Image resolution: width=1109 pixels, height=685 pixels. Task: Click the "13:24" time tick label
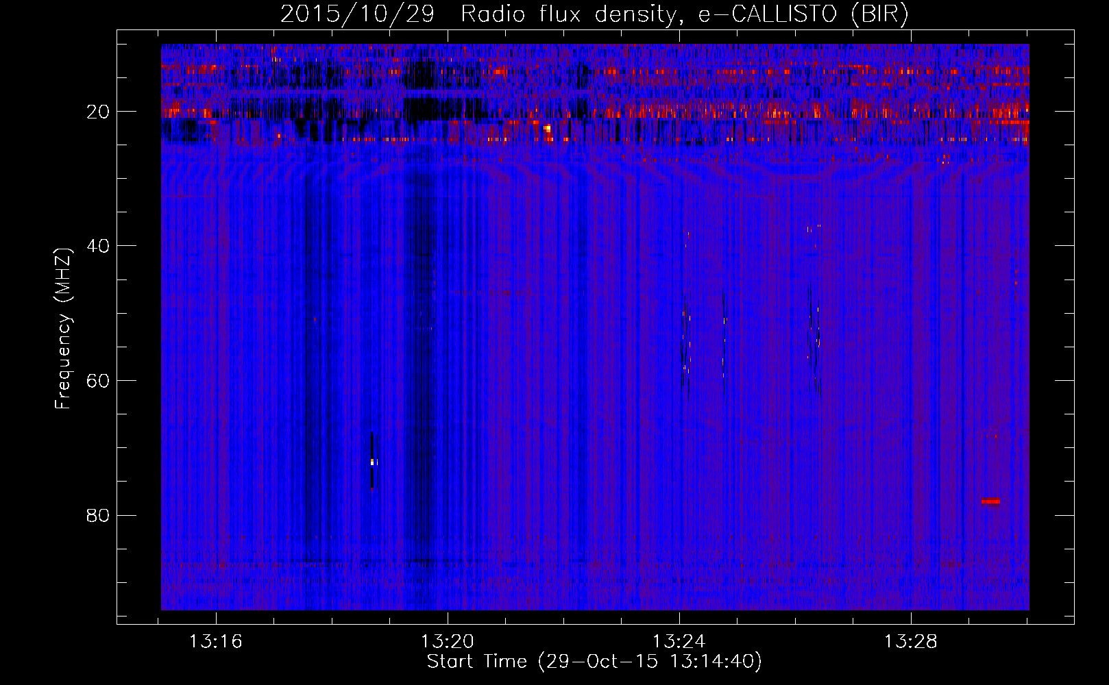point(679,642)
